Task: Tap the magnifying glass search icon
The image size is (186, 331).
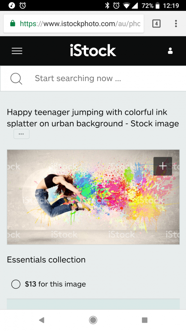Action: (16, 79)
